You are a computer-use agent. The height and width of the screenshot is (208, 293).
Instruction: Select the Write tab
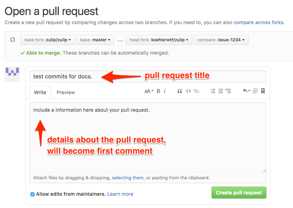click(40, 92)
